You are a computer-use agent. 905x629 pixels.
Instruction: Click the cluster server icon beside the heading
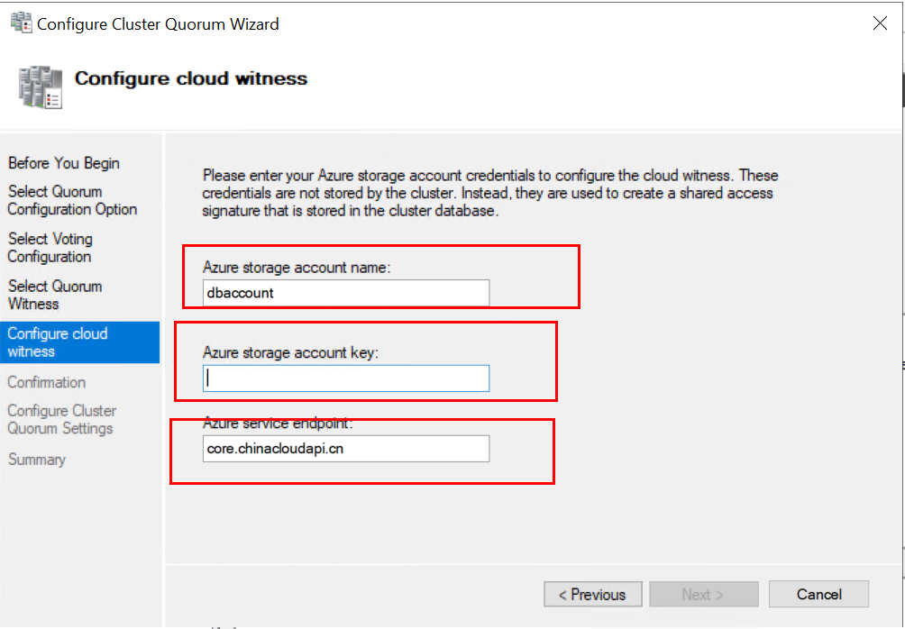pos(40,87)
